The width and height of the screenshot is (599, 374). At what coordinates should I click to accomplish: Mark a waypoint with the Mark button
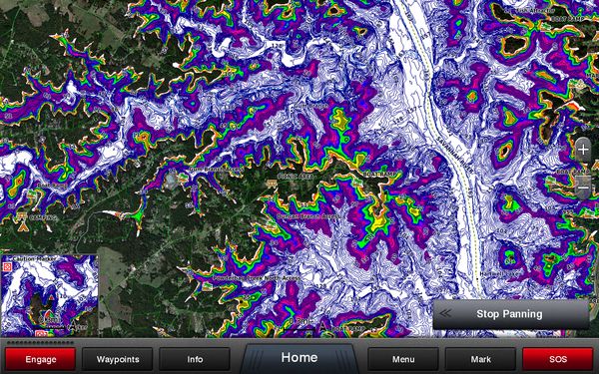click(x=481, y=359)
